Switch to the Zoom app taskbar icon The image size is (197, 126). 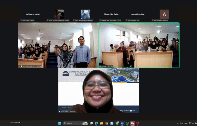(x=122, y=123)
